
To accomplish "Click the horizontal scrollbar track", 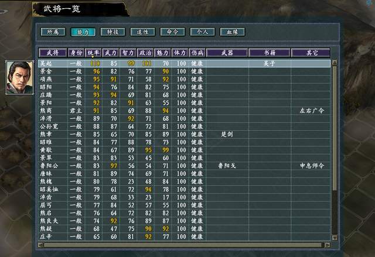I will 184,245.
